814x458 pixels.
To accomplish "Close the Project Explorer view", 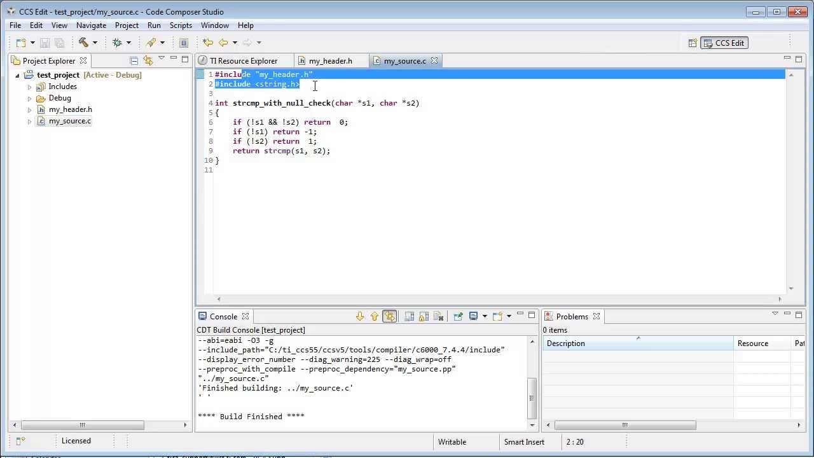I will pyautogui.click(x=83, y=61).
